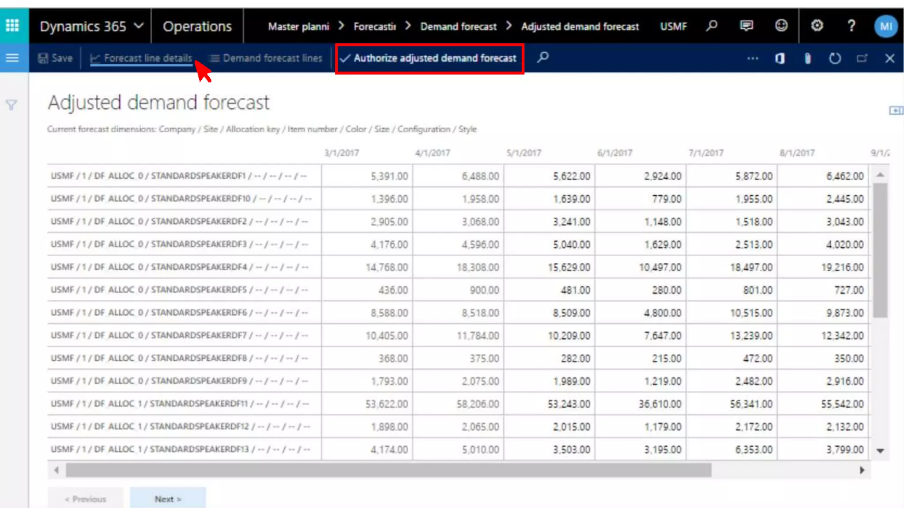Click the horizontal scrollbar right arrow

point(862,470)
